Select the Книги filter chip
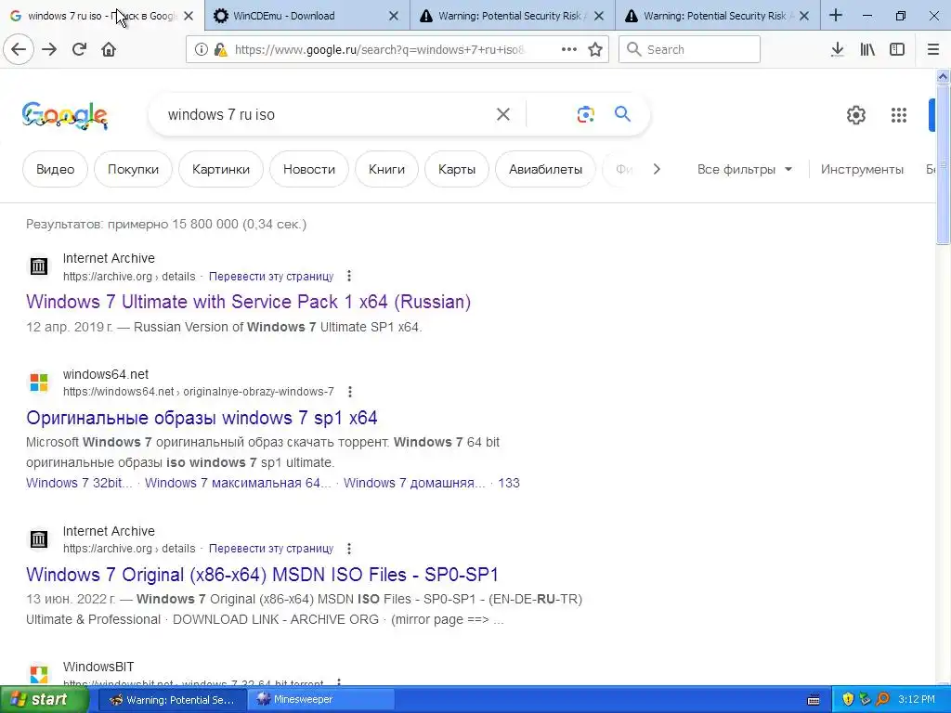The height and width of the screenshot is (713, 951). pos(386,169)
